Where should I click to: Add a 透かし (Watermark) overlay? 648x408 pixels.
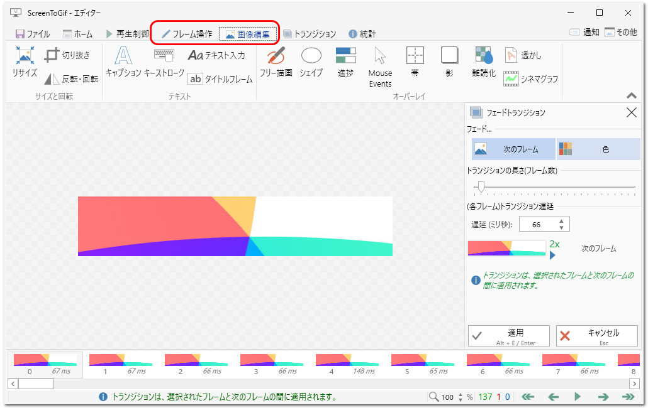point(523,55)
